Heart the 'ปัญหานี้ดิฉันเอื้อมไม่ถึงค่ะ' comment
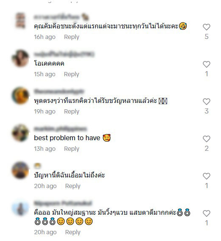 [x=207, y=176]
